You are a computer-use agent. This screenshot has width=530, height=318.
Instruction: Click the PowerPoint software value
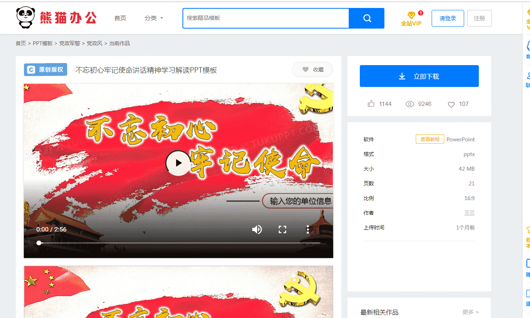461,139
